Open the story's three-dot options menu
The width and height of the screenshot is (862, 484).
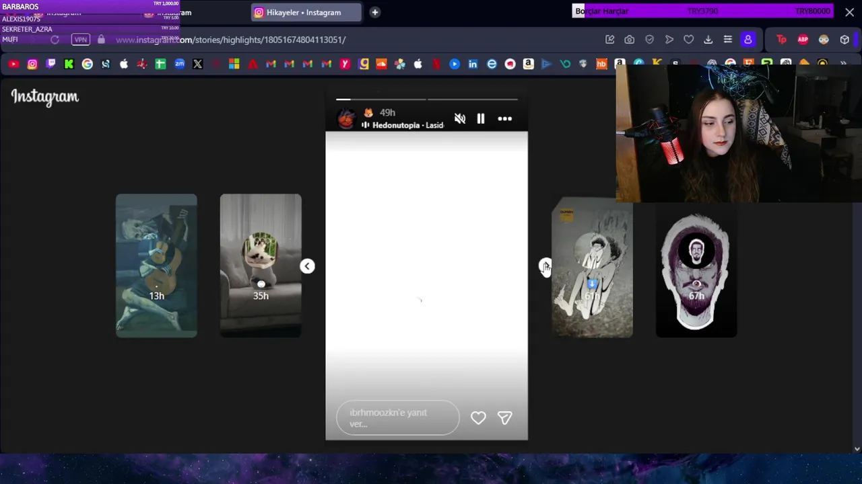(x=504, y=119)
